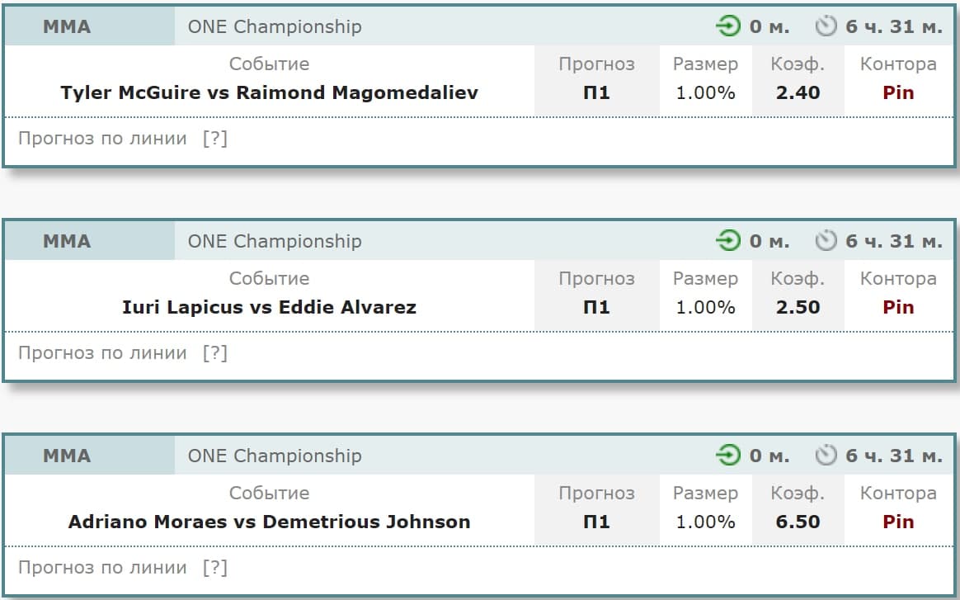Open ONE Championship league in second card
960x600 pixels.
(x=275, y=242)
